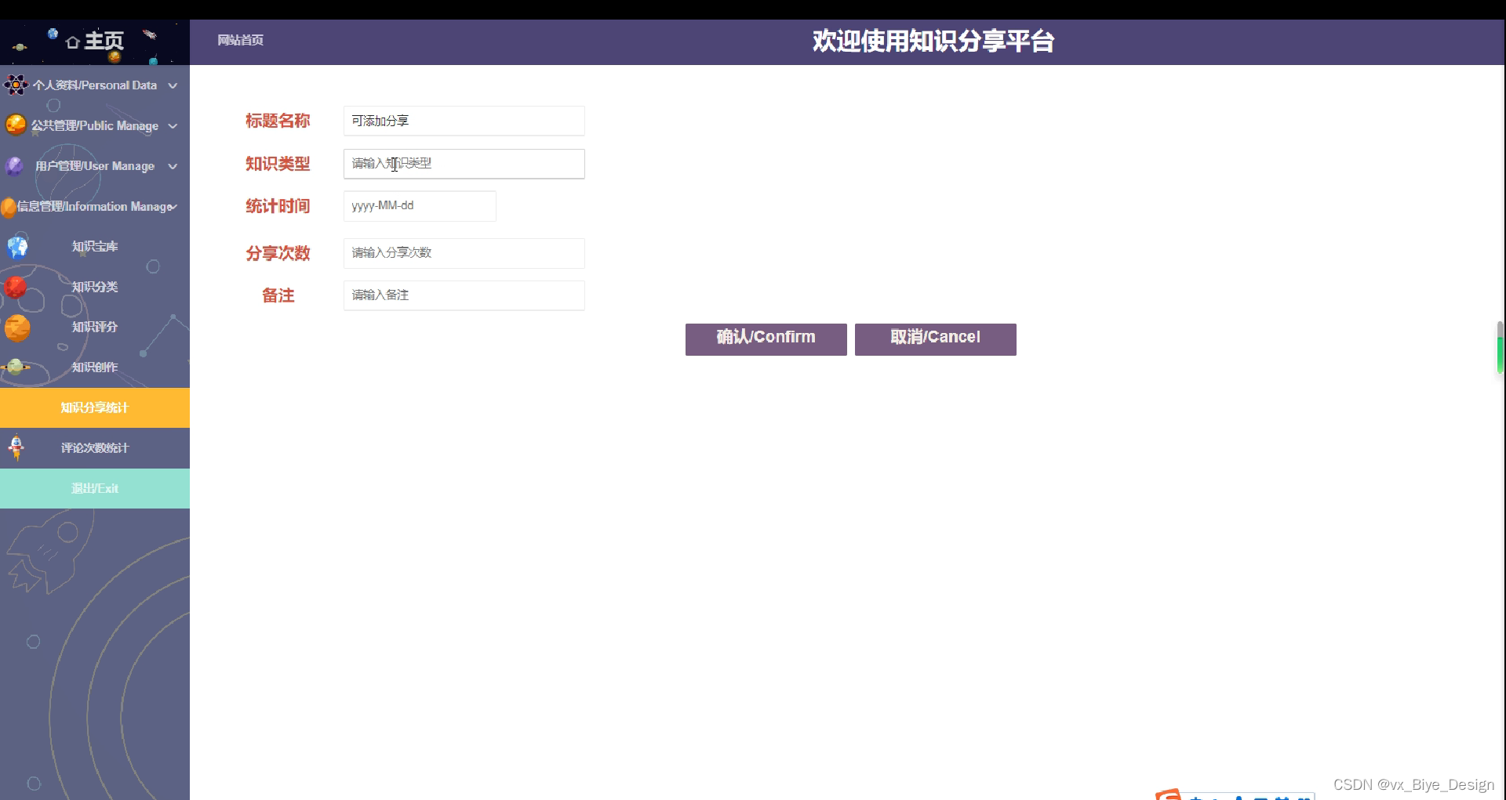The width and height of the screenshot is (1506, 800).
Task: Open the 统计时间 date field
Action: tap(420, 206)
